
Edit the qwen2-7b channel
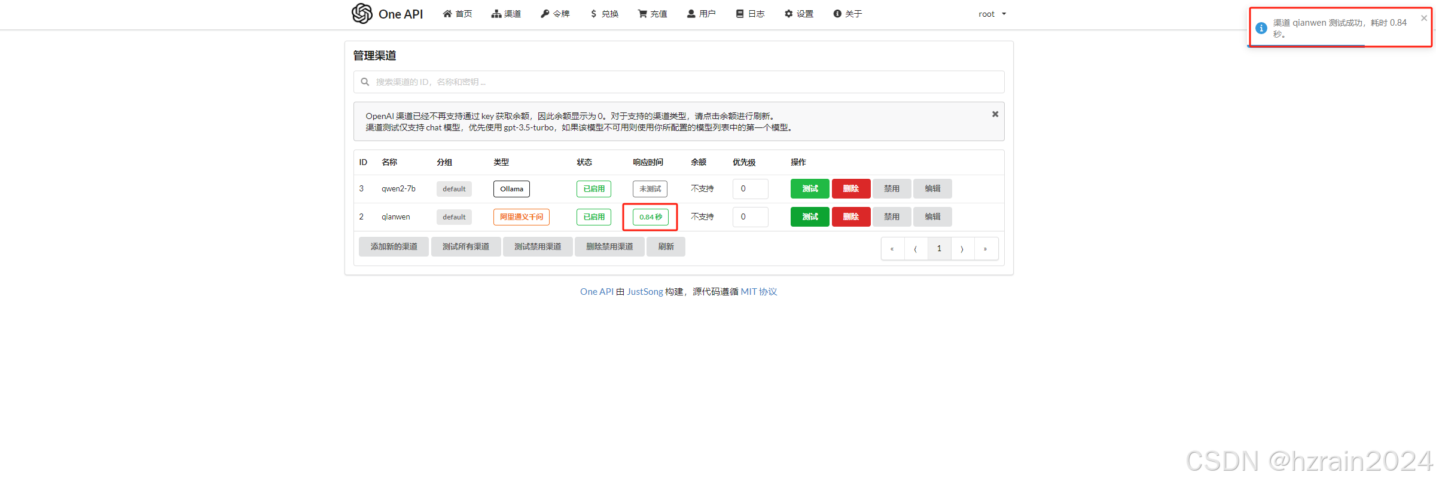[x=932, y=188]
